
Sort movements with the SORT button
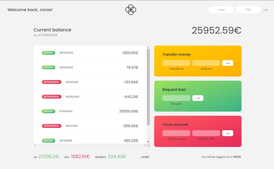(x=145, y=157)
